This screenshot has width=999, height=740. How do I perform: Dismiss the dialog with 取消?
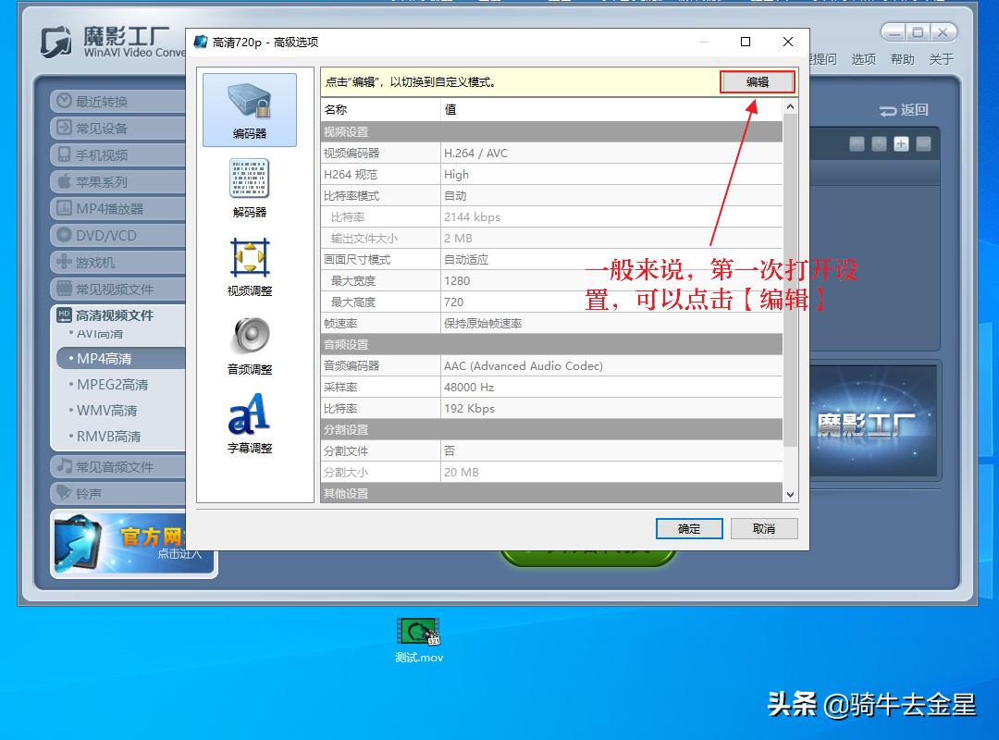[x=764, y=528]
